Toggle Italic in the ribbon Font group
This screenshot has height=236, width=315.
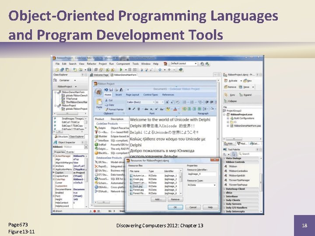point(134,109)
